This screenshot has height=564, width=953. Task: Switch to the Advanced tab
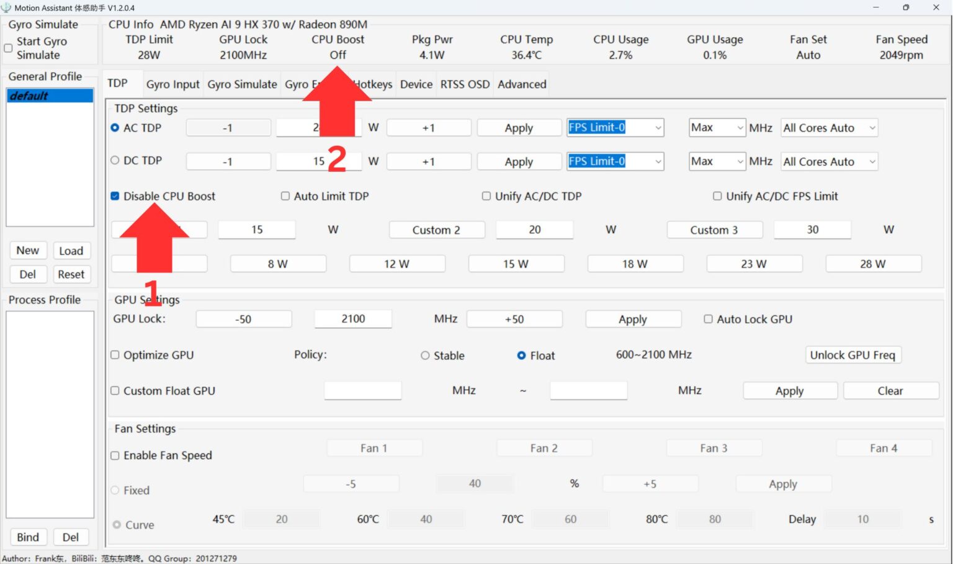click(521, 84)
